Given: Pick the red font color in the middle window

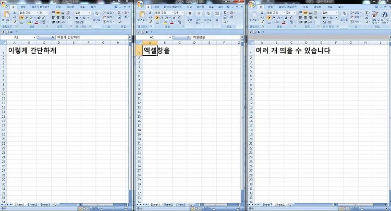Looking at the screenshot, I should 172,22.
